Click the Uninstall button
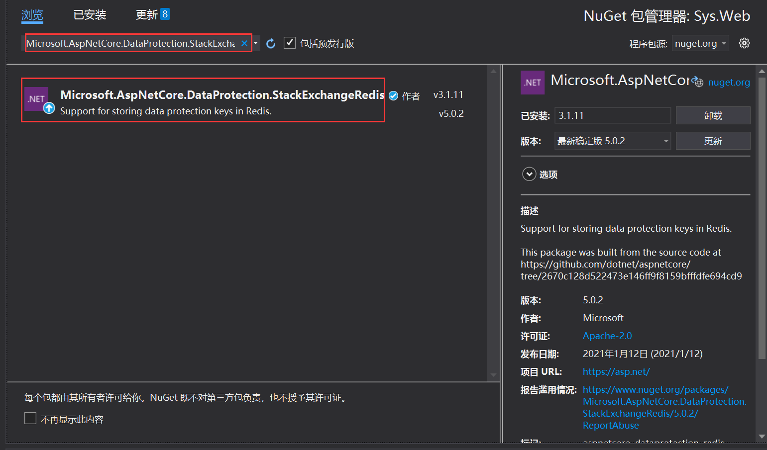The image size is (767, 450). point(713,115)
